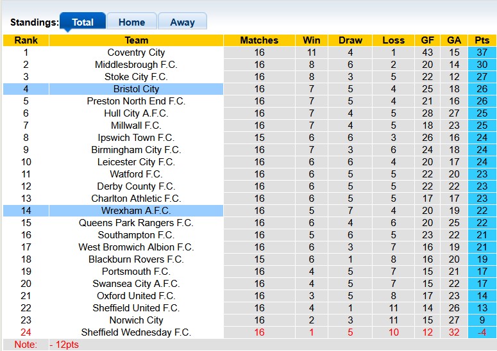This screenshot has width=497, height=351.
Task: Switch to the Away standings tab
Action: pyautogui.click(x=182, y=22)
